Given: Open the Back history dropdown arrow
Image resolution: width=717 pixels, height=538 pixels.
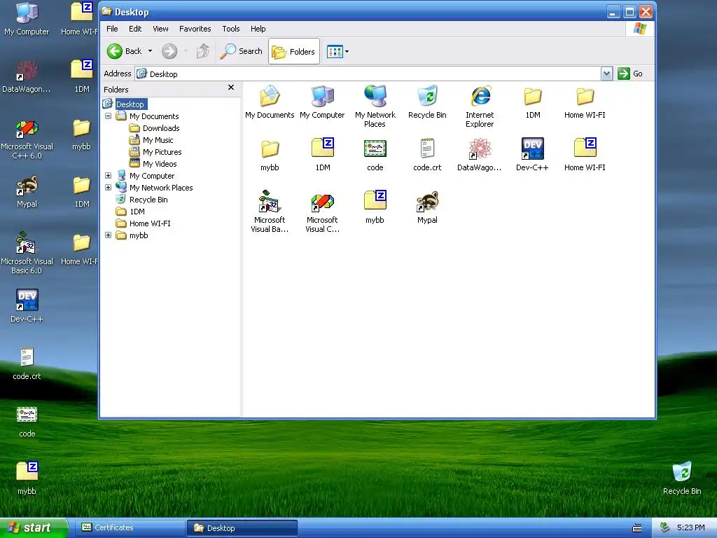Looking at the screenshot, I should coord(150,51).
